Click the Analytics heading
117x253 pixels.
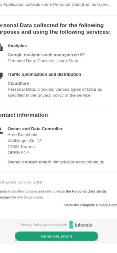(17, 46)
